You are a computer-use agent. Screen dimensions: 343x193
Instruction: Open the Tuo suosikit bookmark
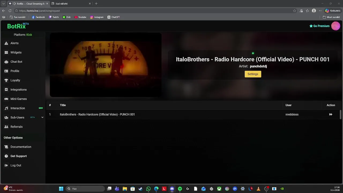tap(18, 17)
